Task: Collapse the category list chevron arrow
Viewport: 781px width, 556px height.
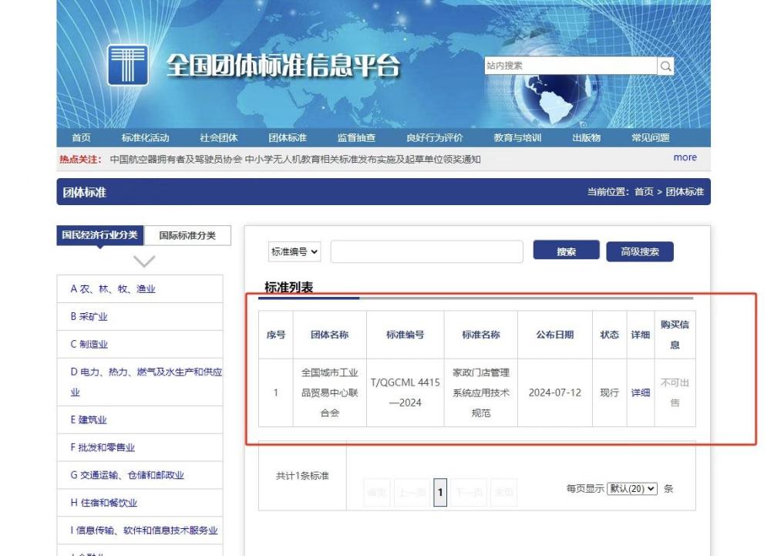Action: click(143, 261)
